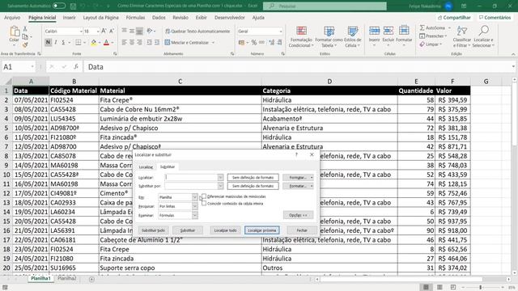The height and width of the screenshot is (291, 518).
Task: Apply italic formatting in the ribbon
Action: pyautogui.click(x=56, y=42)
